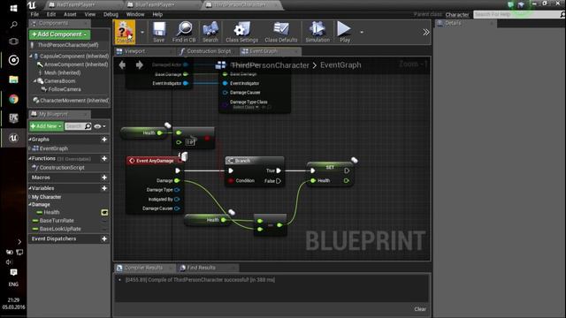
Task: Open the File menu
Action: 34,14
